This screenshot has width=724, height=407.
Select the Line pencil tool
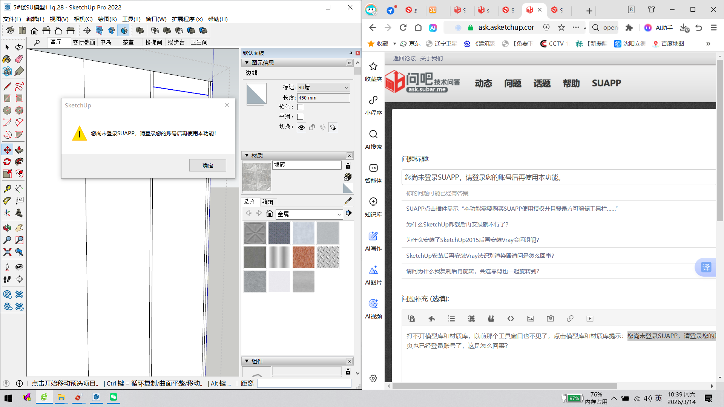click(7, 86)
